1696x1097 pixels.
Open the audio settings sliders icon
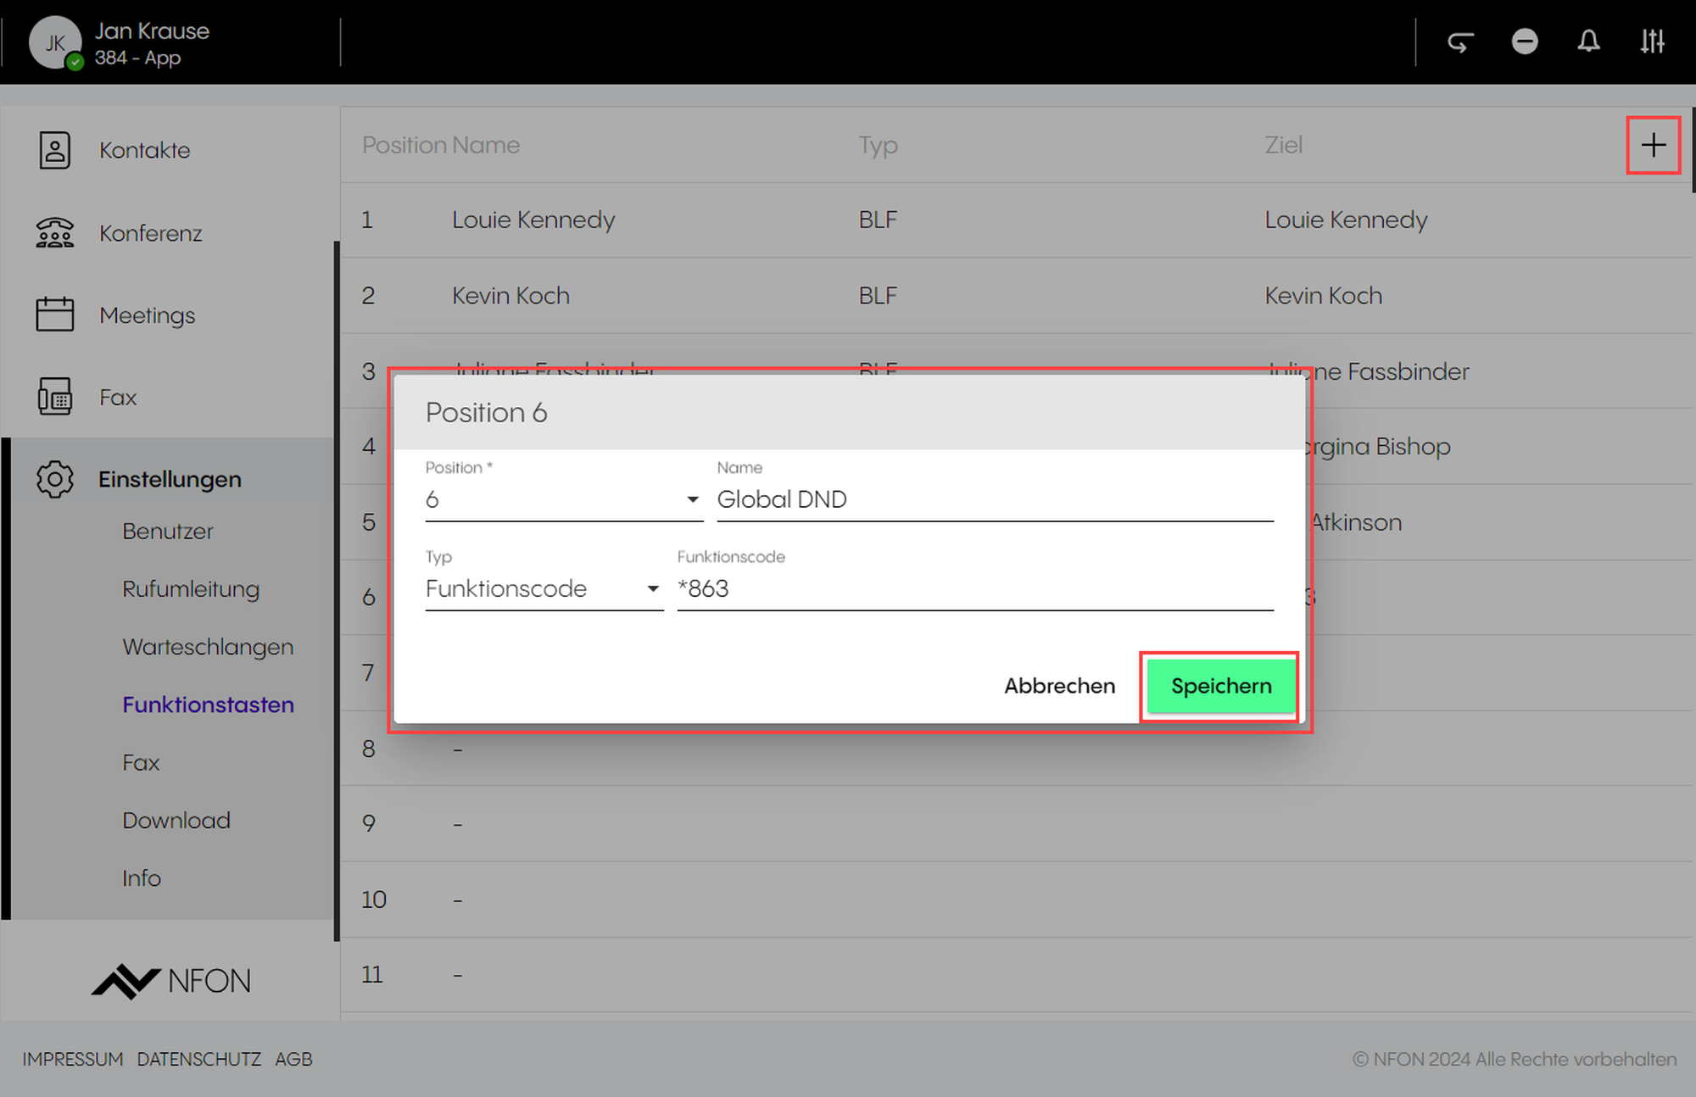point(1652,42)
